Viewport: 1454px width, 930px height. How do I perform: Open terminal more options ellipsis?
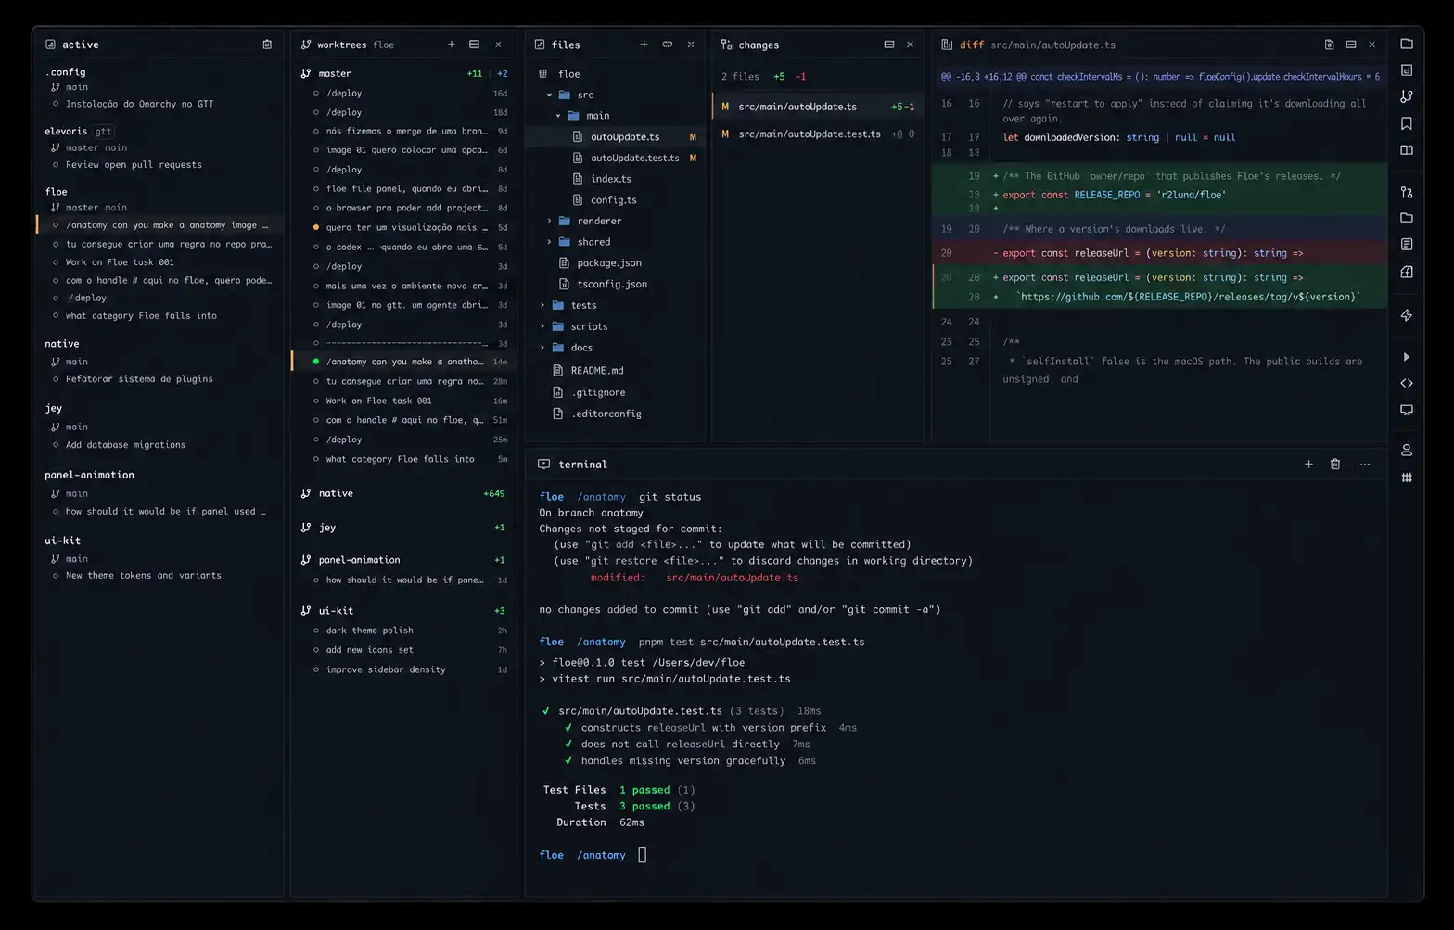click(x=1365, y=464)
